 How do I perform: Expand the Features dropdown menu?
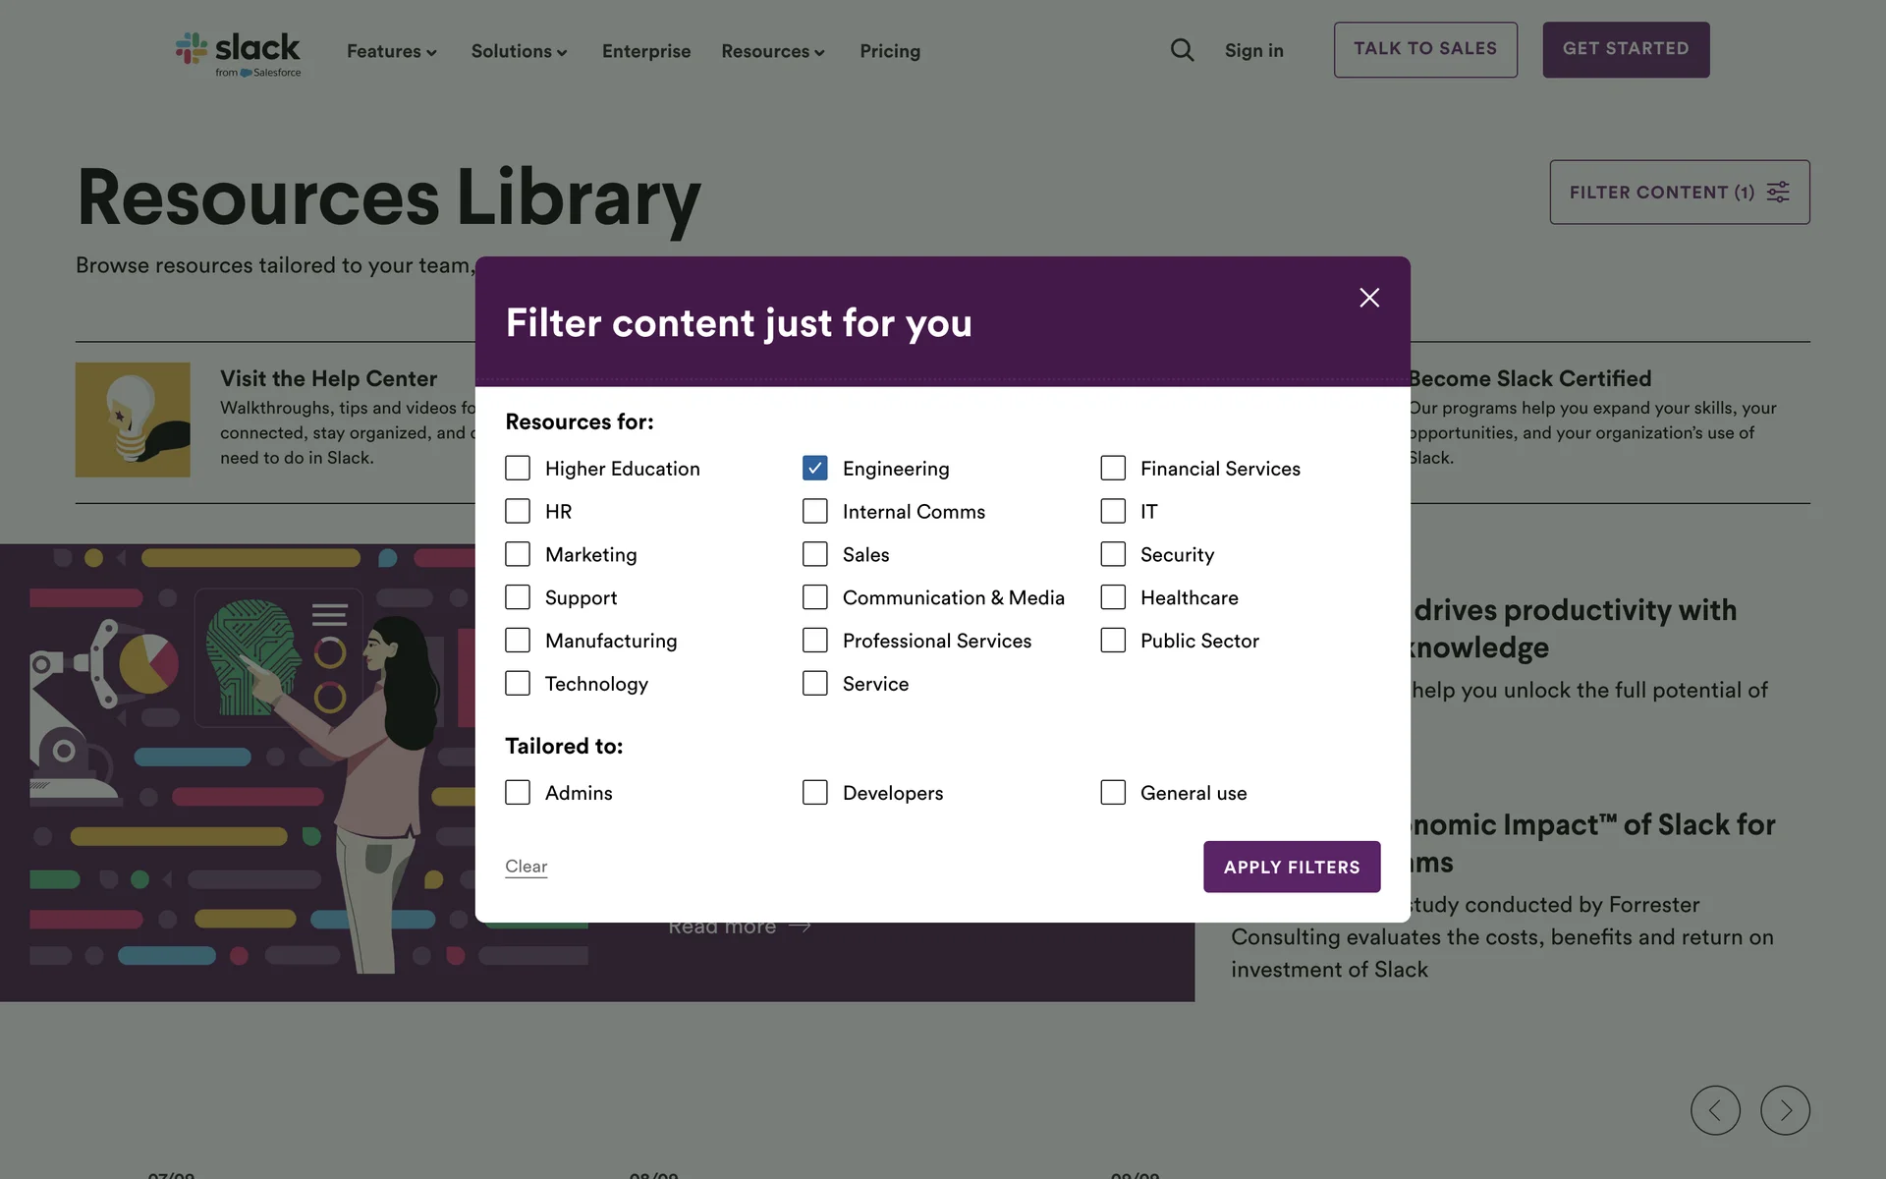[x=391, y=51]
